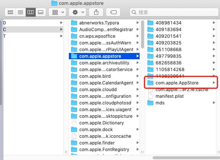
Task: Expand arrow next to 408981434
Action: point(214,23)
